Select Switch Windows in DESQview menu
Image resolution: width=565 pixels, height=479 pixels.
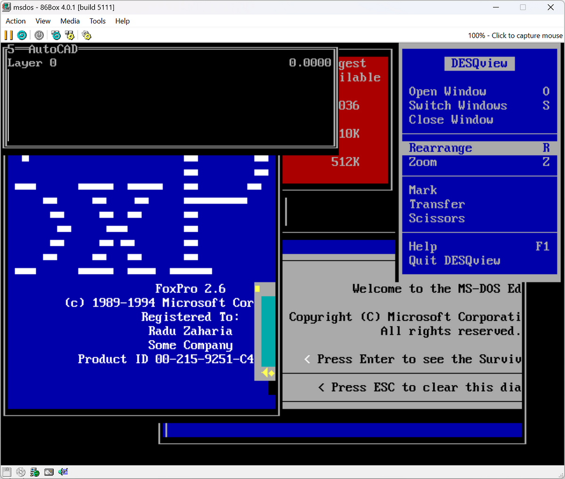point(458,106)
